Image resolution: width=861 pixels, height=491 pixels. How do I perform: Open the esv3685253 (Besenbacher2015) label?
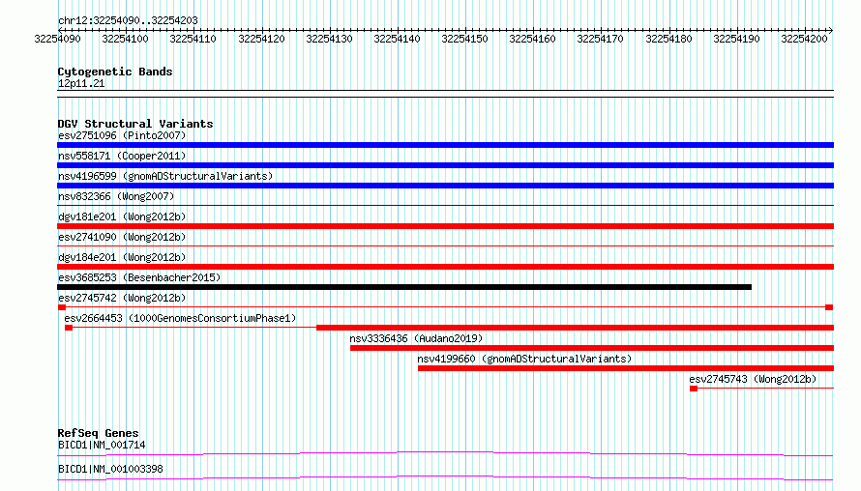point(139,277)
